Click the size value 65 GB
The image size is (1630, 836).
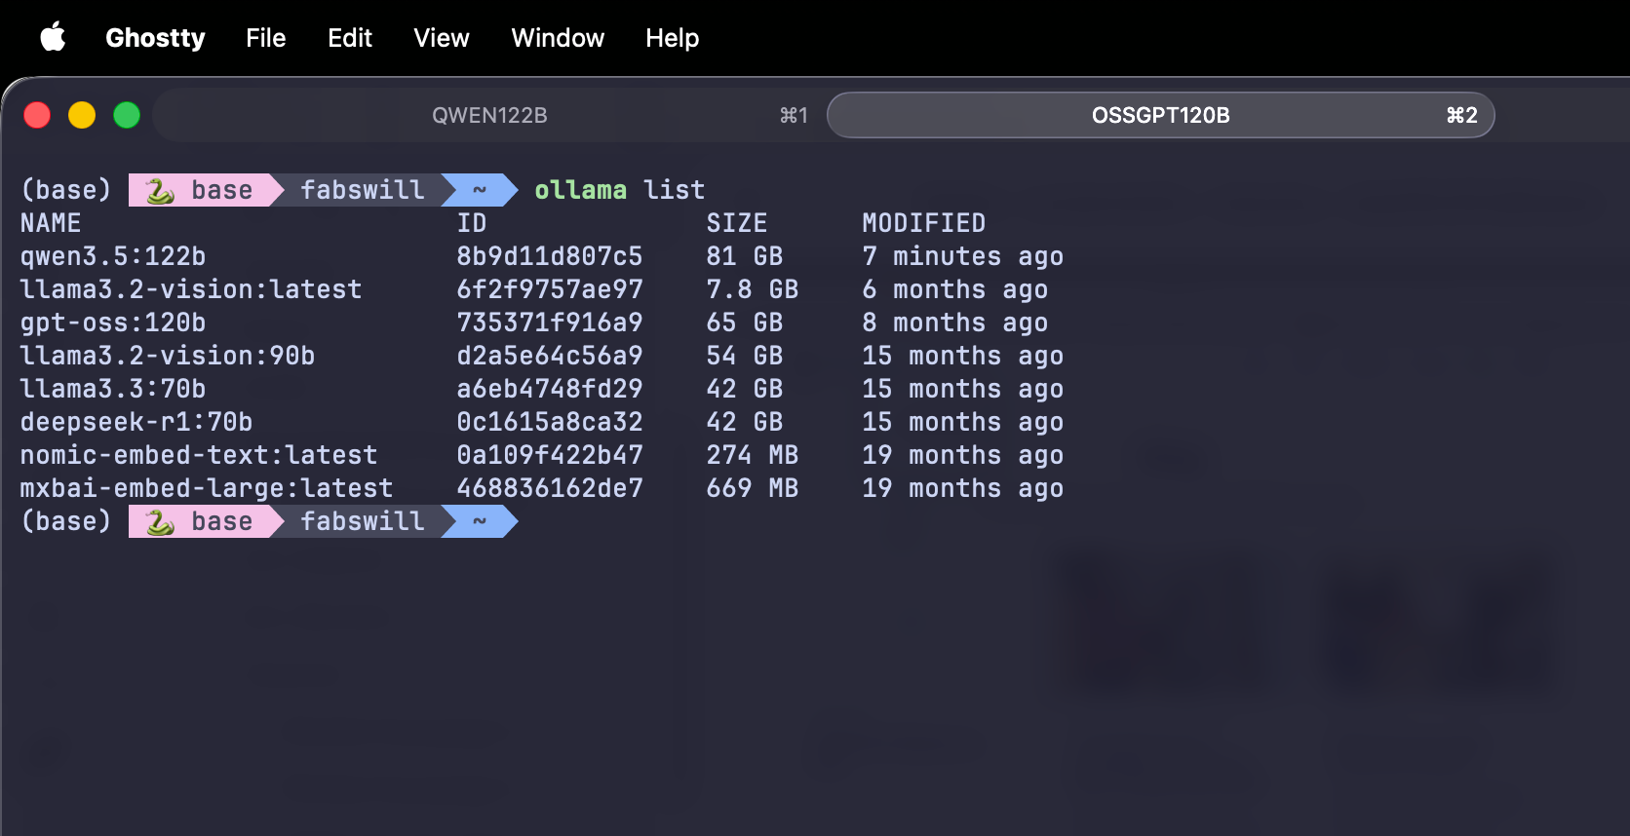click(x=745, y=323)
